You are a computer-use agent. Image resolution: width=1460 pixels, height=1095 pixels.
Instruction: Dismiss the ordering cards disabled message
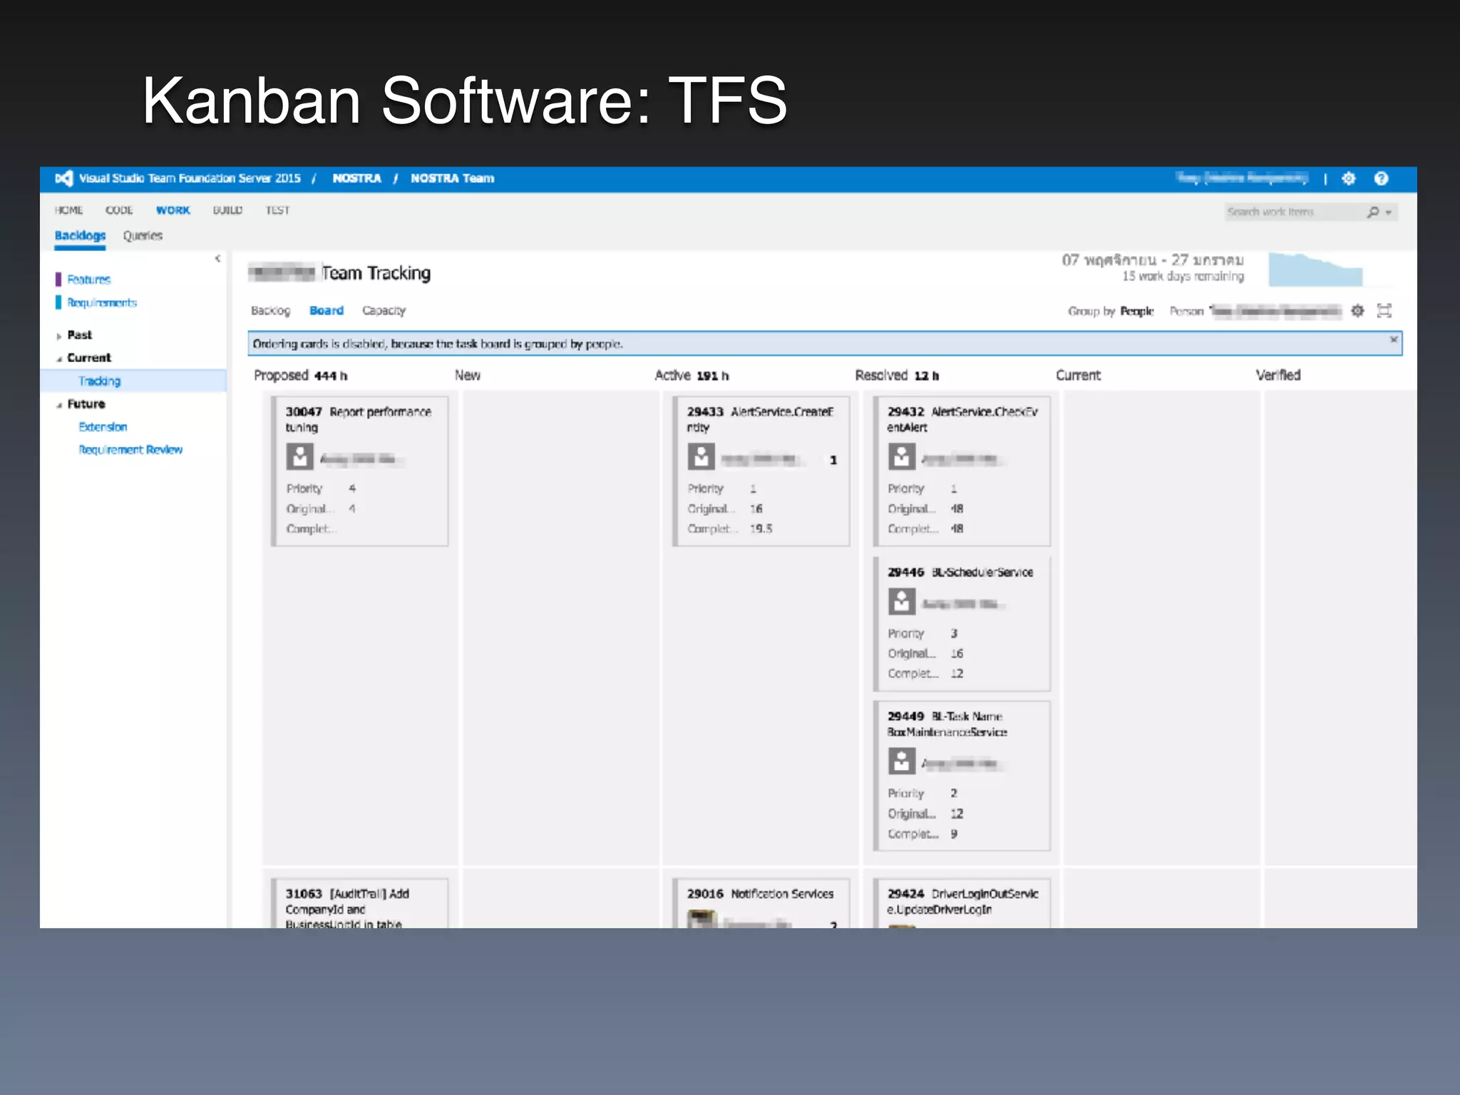[x=1394, y=339]
